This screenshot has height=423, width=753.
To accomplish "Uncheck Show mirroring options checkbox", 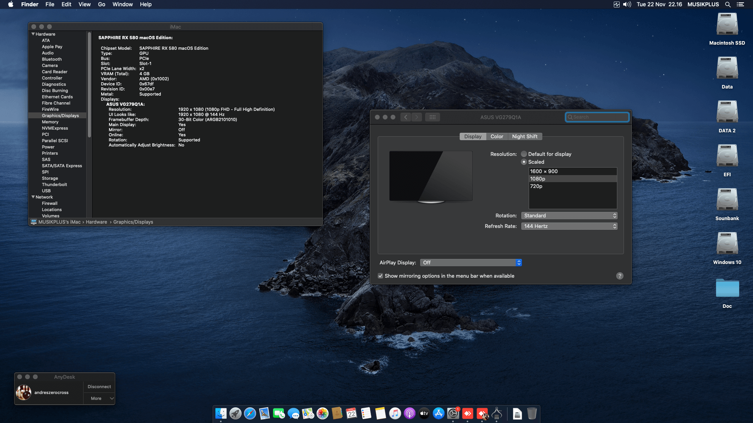I will [x=380, y=276].
